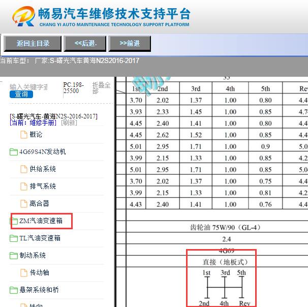The width and height of the screenshot is (308, 307).
Task: Click the PC.198-25500 text
Action: [74, 88]
